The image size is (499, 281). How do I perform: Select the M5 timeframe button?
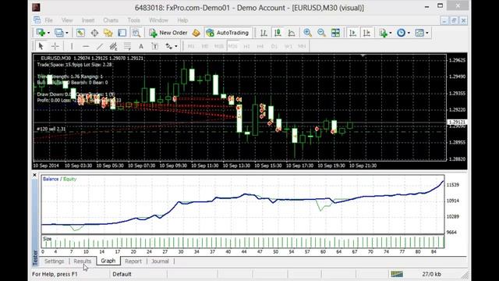[204, 46]
